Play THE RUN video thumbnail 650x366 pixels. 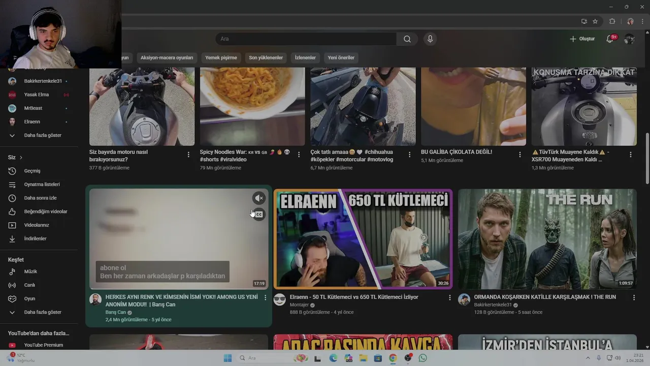[547, 239]
